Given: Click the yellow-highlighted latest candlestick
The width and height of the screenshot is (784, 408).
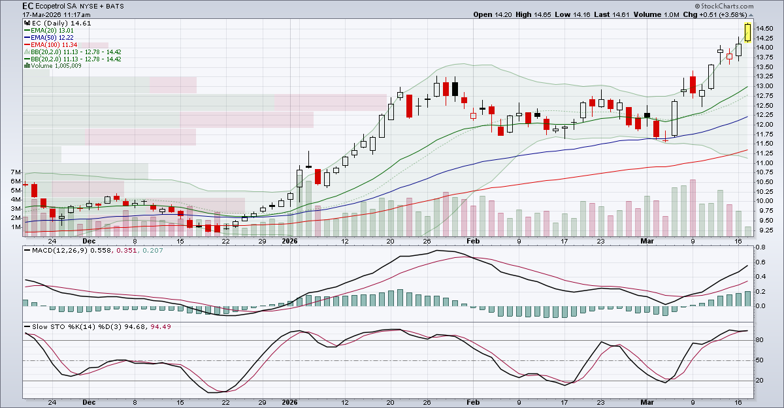Looking at the screenshot, I should [x=748, y=32].
